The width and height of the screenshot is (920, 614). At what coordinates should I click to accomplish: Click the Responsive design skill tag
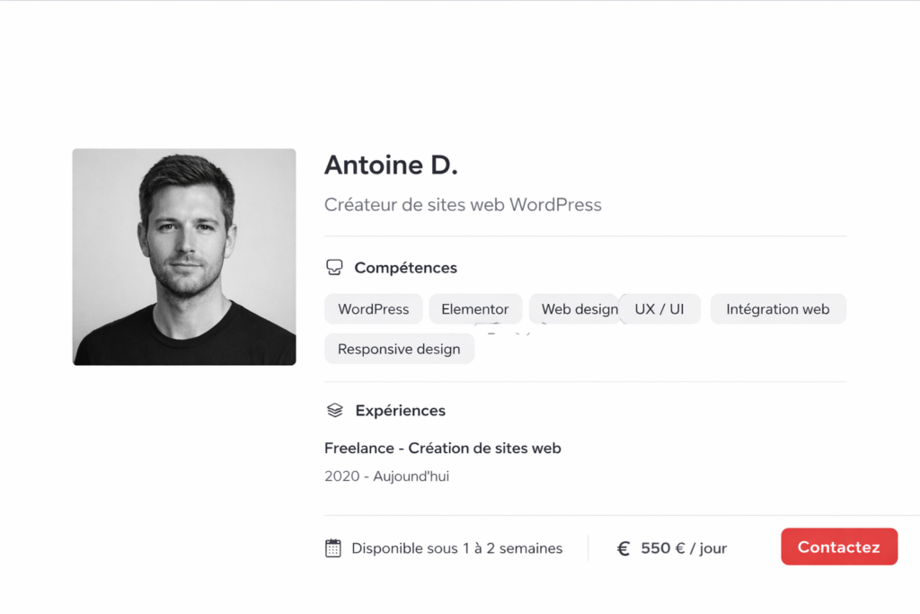click(399, 350)
